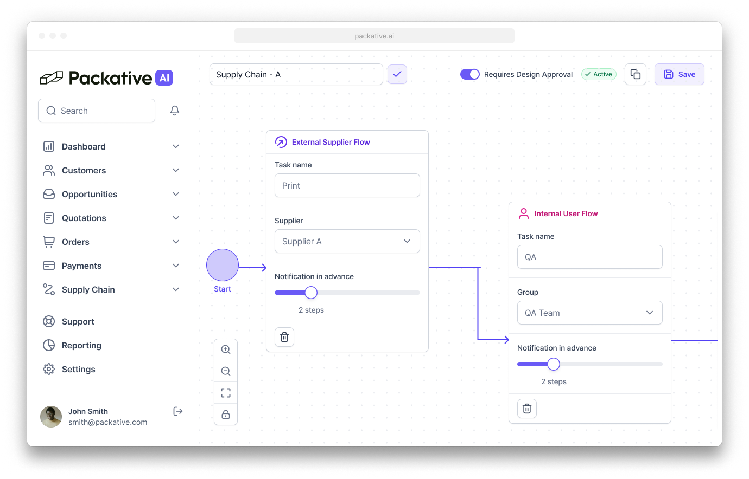Open the Supplier A dropdown
Viewport: 749px width, 479px height.
(347, 241)
